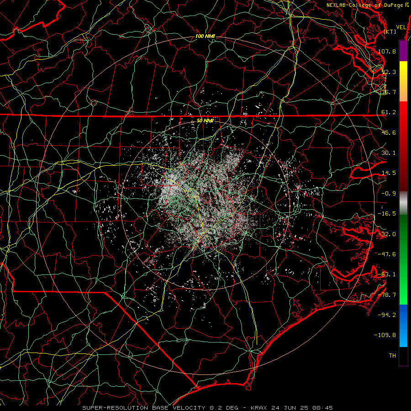This screenshot has height=411, width=411.
Task: Click the 107.8 legend value
Action: point(387,51)
